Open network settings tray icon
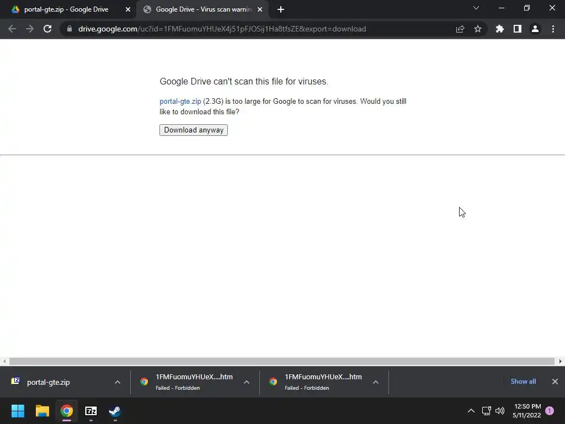This screenshot has width=565, height=424. click(487, 411)
